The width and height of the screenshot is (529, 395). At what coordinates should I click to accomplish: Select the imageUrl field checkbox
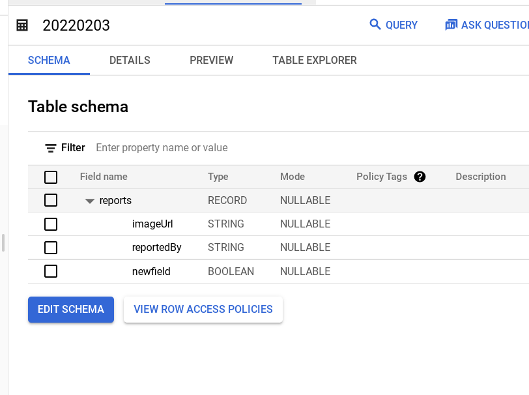coord(51,224)
